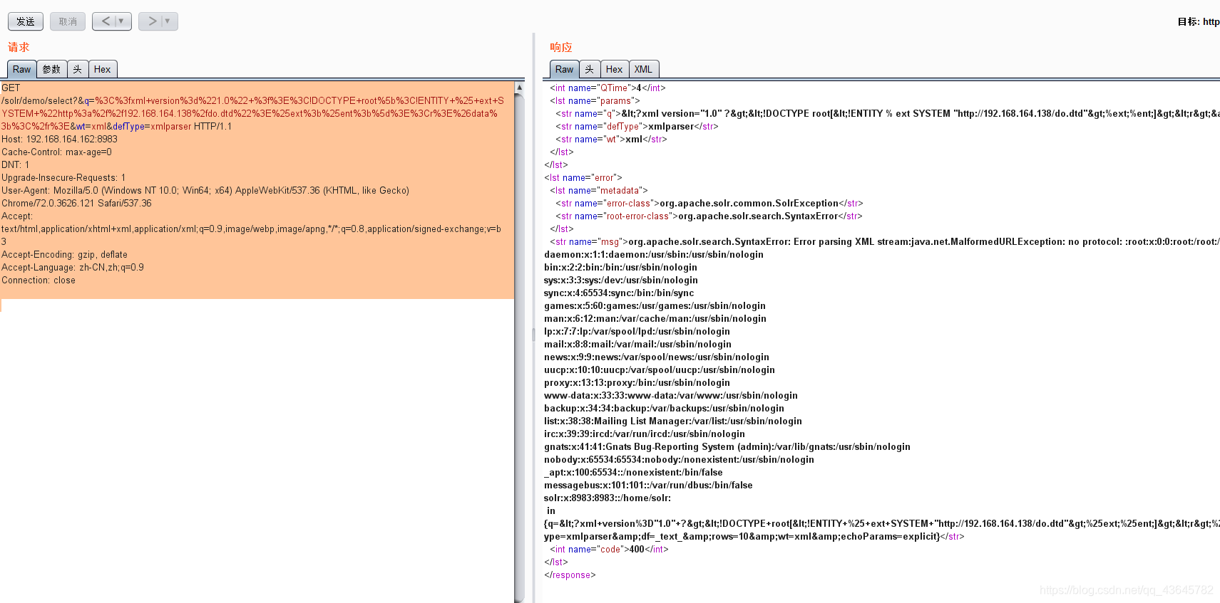Open the request Hex tab
This screenshot has height=603, width=1220.
[103, 69]
